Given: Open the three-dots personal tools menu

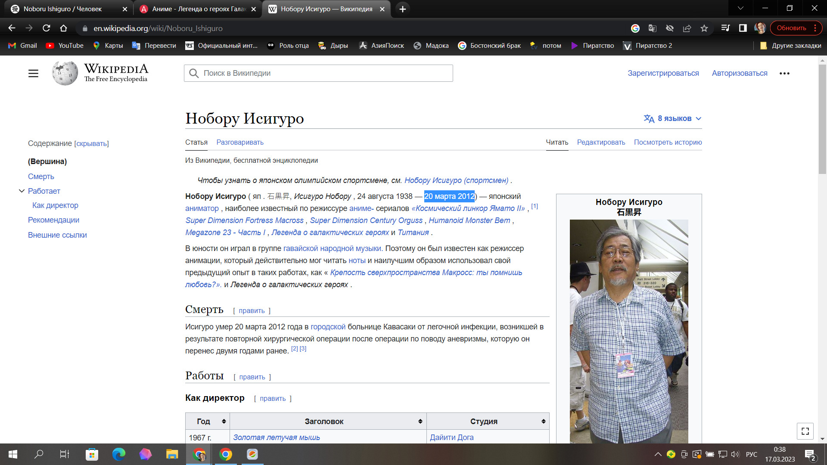Looking at the screenshot, I should pos(784,74).
